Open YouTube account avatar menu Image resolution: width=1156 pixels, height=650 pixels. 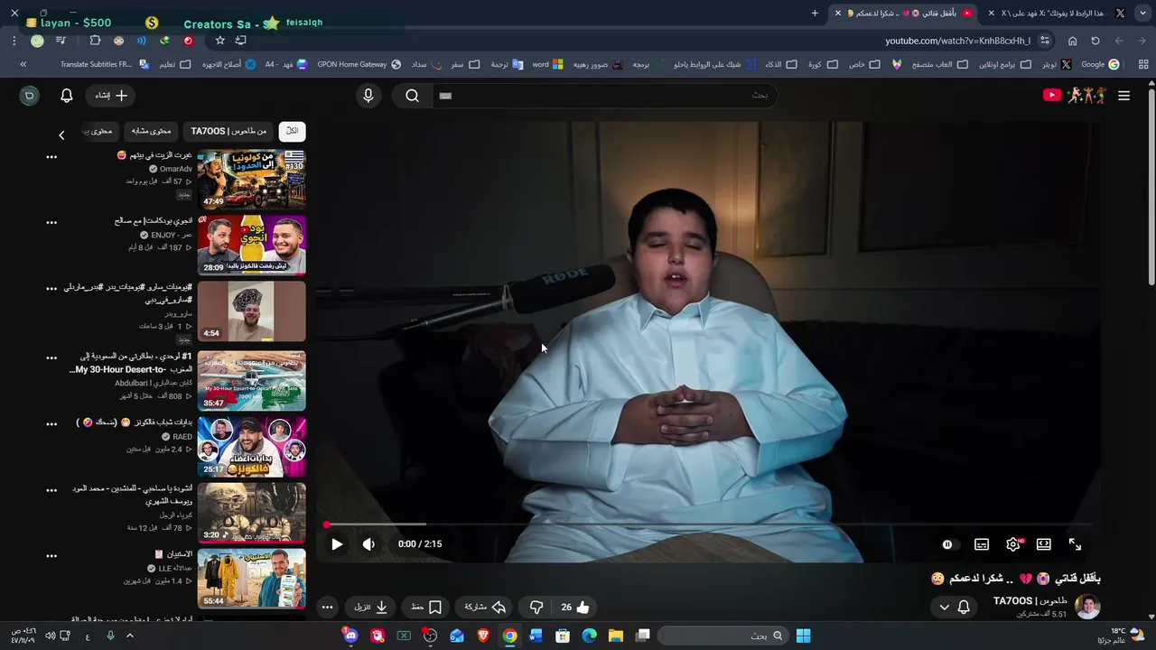[29, 96]
